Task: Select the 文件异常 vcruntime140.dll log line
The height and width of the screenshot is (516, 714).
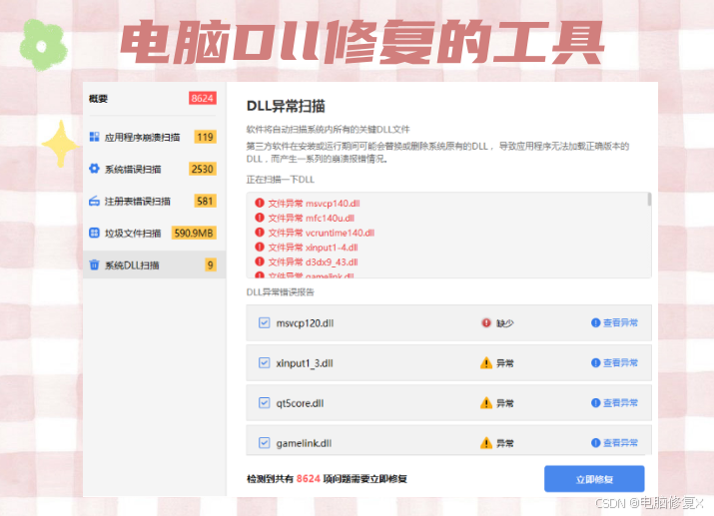Action: pyautogui.click(x=321, y=233)
